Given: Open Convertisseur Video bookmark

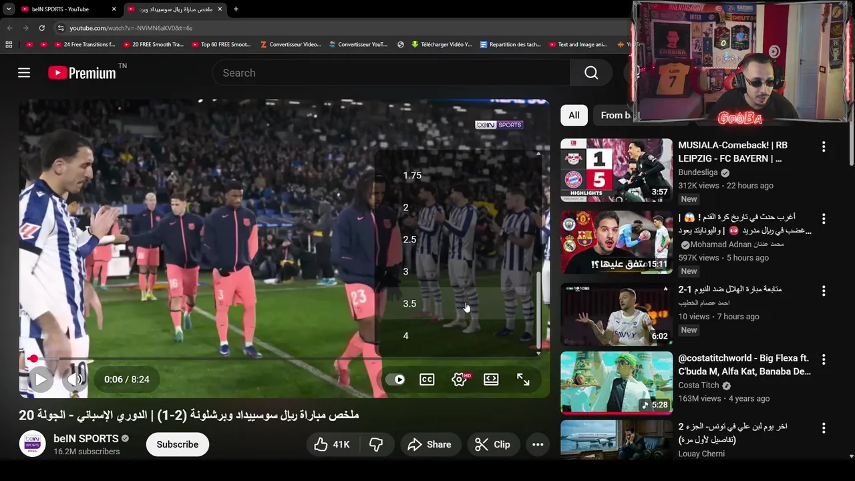Looking at the screenshot, I should click(291, 45).
